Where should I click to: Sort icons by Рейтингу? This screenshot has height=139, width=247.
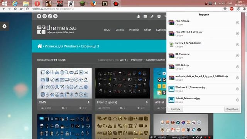[x=137, y=60]
